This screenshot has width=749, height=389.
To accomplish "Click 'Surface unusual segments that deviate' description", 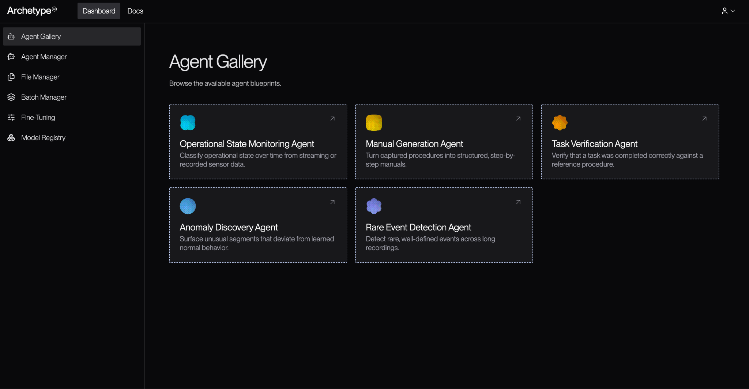I will coord(257,243).
